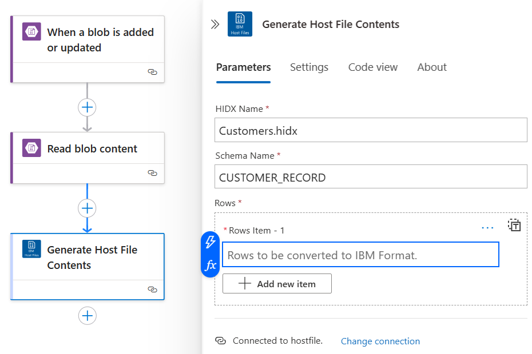Click the Rows Item 1 text field

(360, 255)
